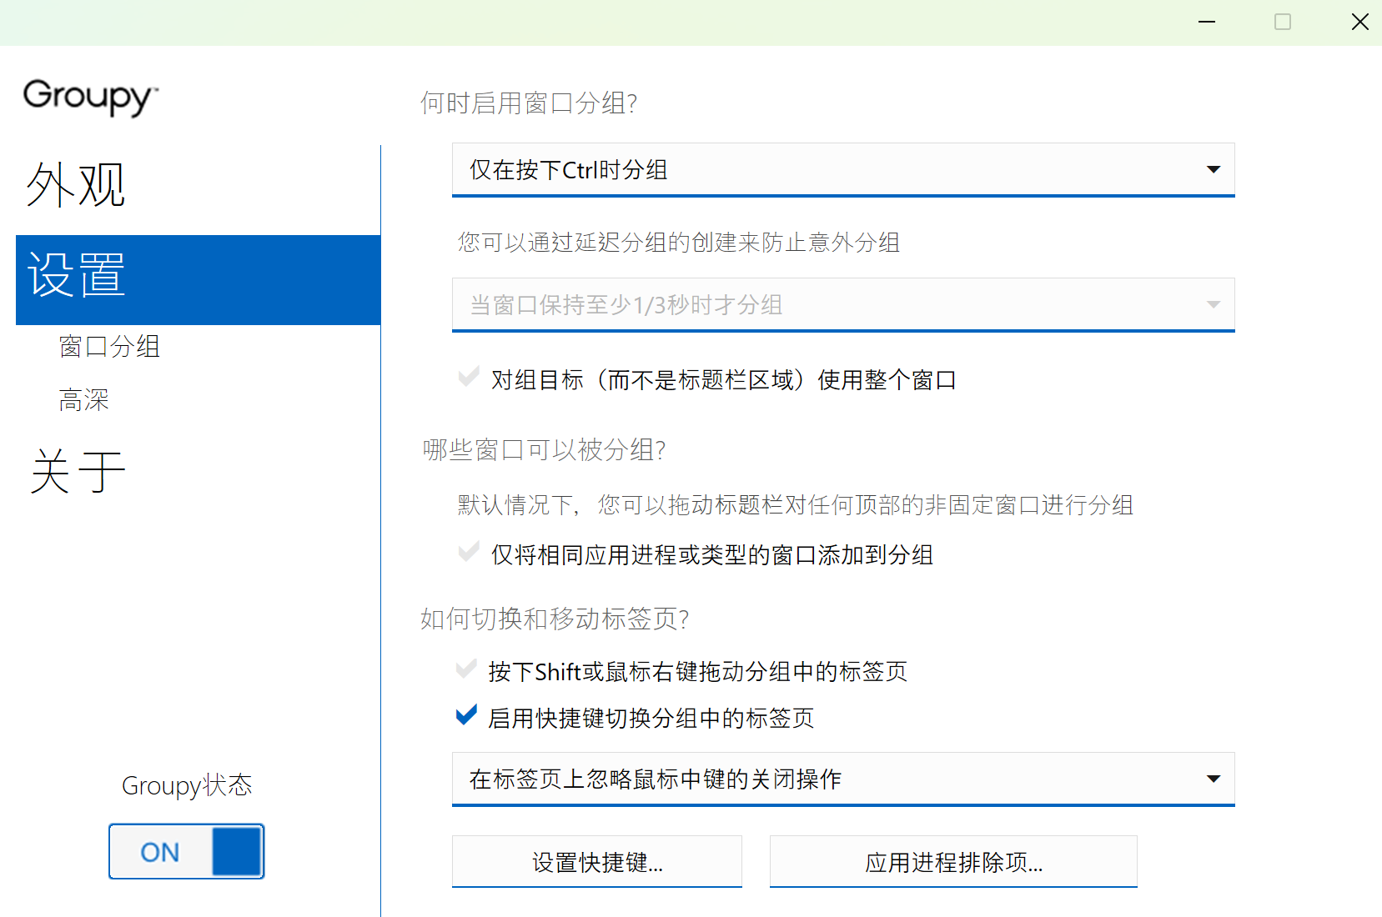Click the 设置快捷键... button
This screenshot has width=1382, height=917.
597,862
